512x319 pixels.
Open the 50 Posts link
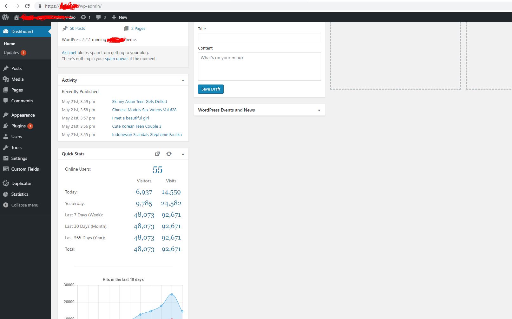tap(77, 29)
